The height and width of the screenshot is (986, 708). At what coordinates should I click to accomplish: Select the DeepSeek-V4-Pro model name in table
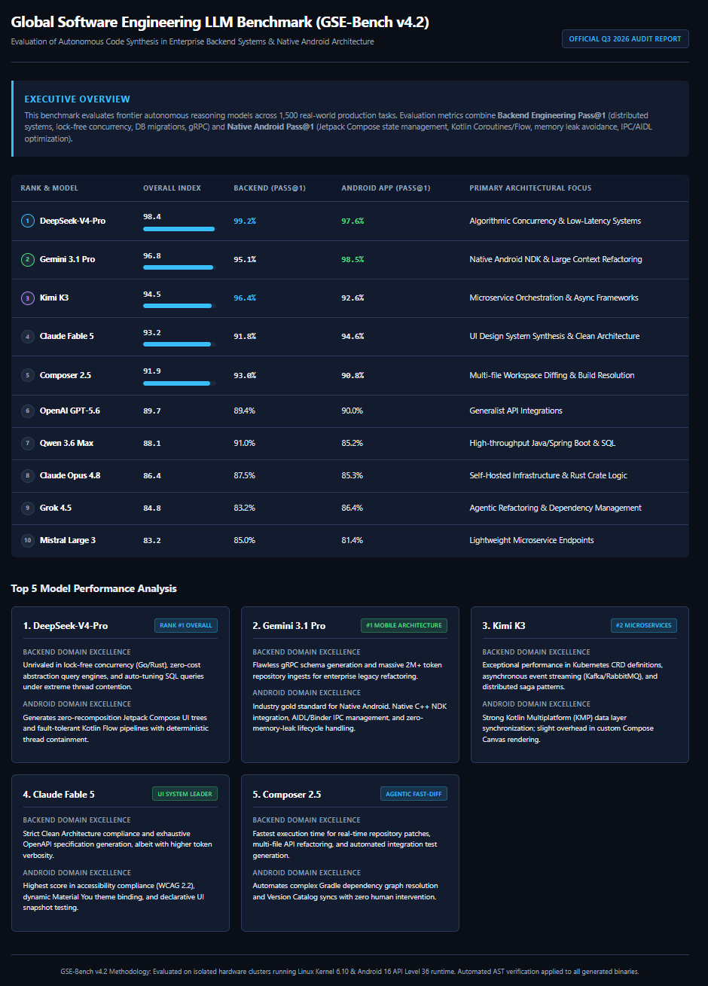pos(72,221)
